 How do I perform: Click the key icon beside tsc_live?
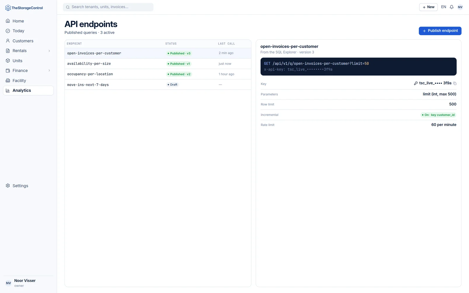416,84
